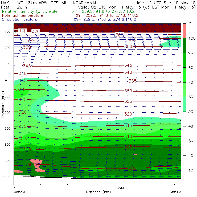Click the pink above-100% color bar swatch

tap(184, 31)
